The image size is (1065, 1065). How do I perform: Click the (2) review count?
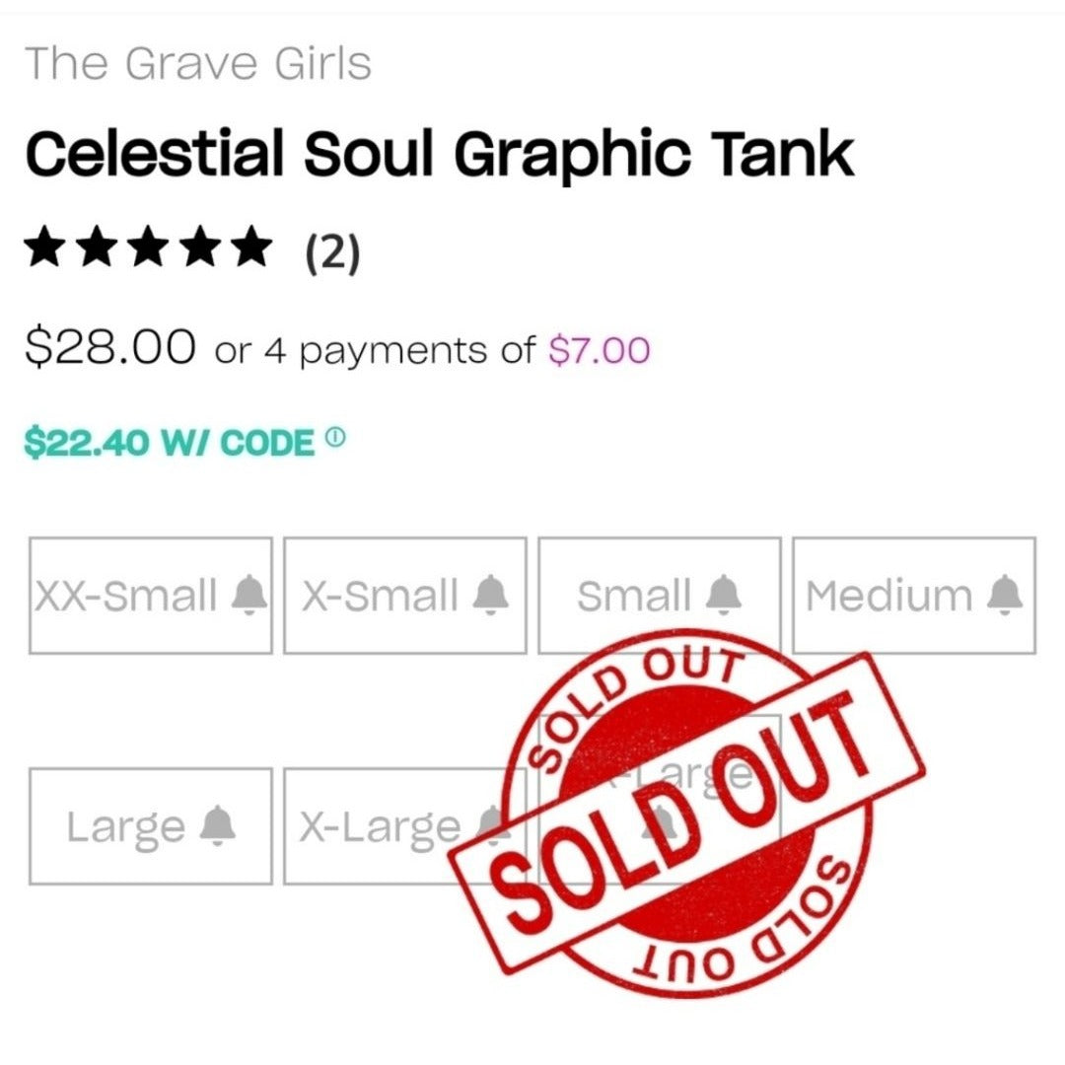(x=333, y=252)
